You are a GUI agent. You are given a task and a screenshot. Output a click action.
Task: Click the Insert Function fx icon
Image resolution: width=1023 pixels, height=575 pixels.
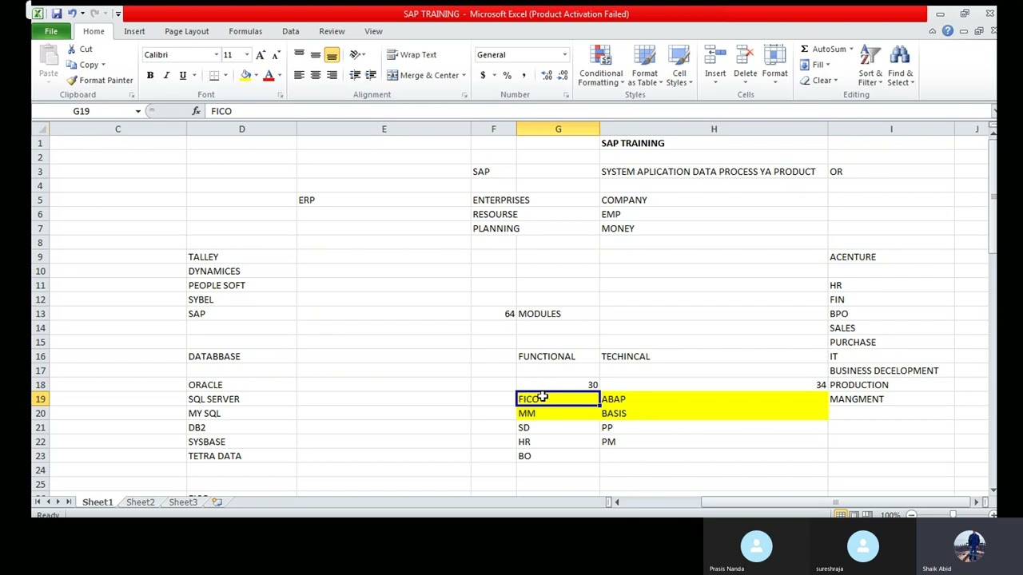click(196, 111)
